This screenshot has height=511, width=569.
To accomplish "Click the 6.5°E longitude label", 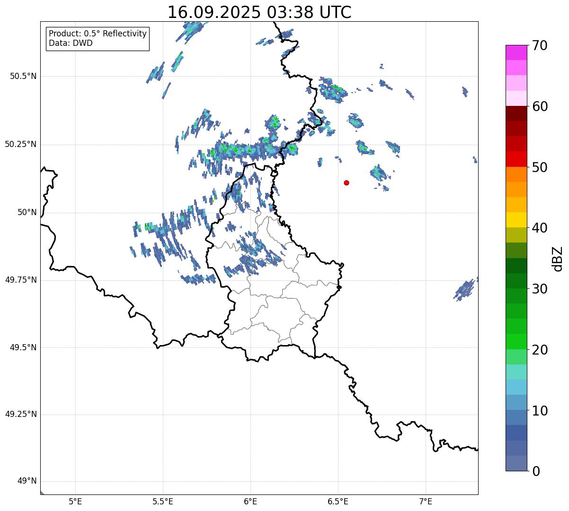I will click(338, 501).
